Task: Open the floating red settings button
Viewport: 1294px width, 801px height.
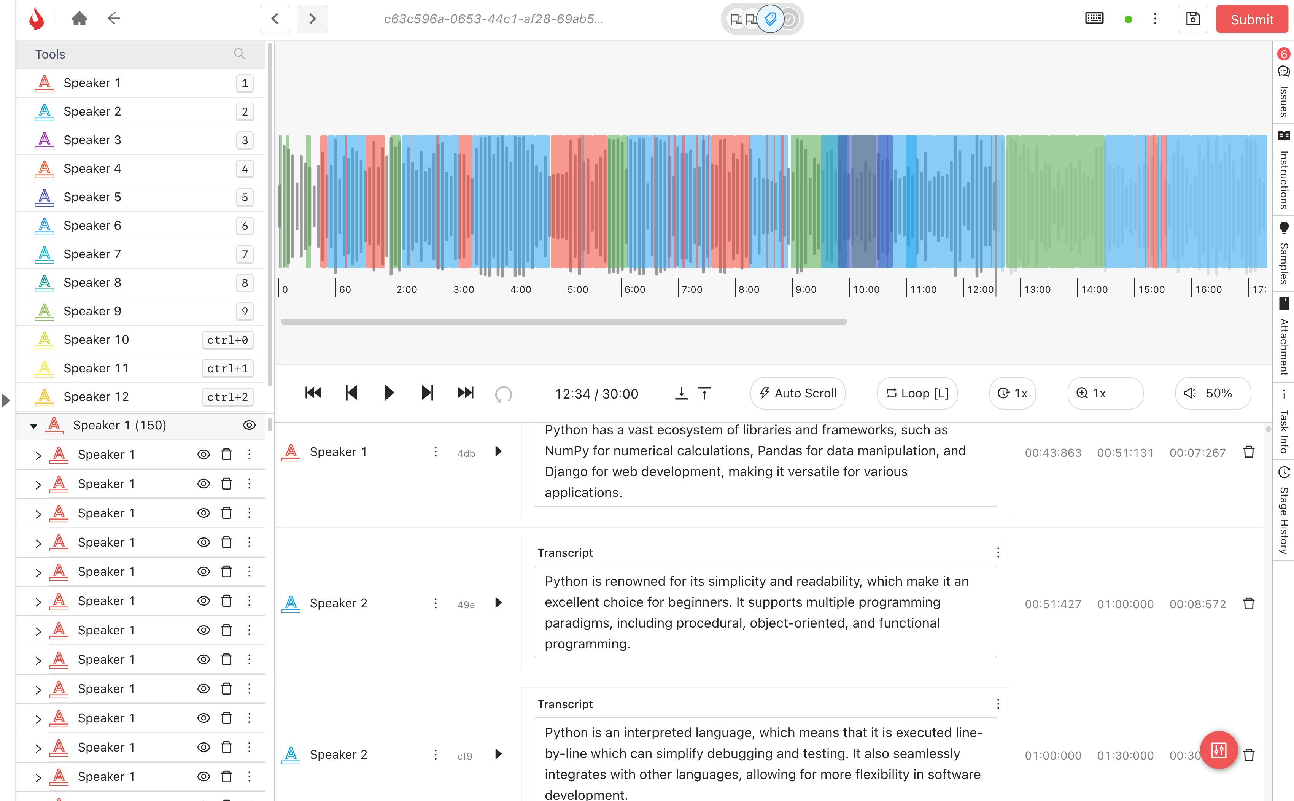Action: pos(1218,750)
